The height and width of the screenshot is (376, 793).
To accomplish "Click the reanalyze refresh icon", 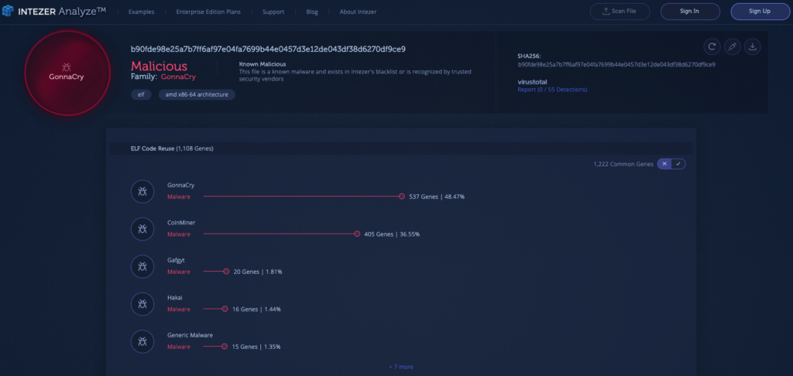I will point(712,46).
